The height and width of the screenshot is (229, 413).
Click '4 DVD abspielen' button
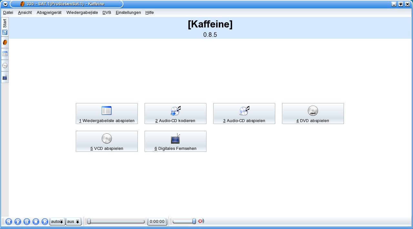pyautogui.click(x=313, y=114)
